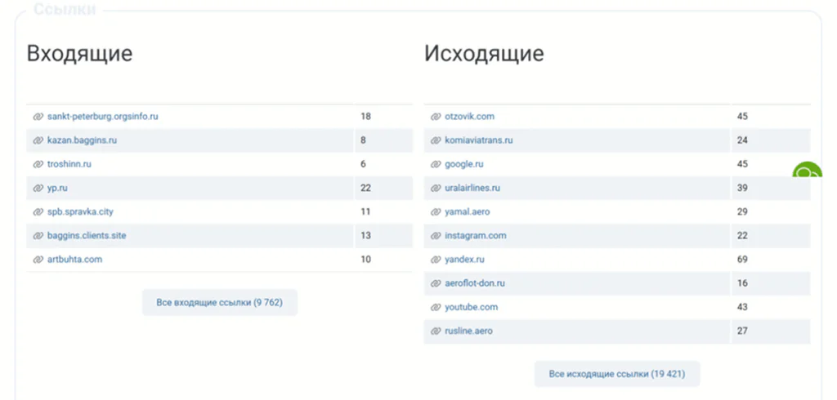Click the link icon beside aeroflot-don.ru
The height and width of the screenshot is (400, 837).
(436, 283)
